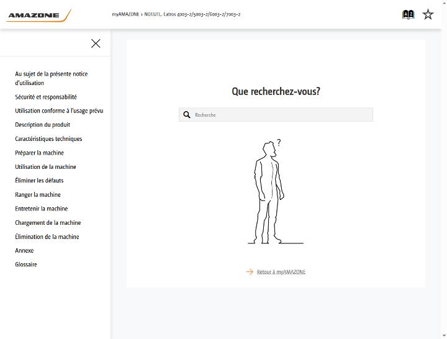This screenshot has width=447, height=339.
Task: Open Utilisation conforme à l'usage prévu
Action: (x=59, y=111)
